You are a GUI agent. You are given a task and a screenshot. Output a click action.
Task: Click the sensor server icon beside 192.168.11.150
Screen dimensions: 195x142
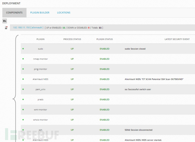click(x=6, y=27)
